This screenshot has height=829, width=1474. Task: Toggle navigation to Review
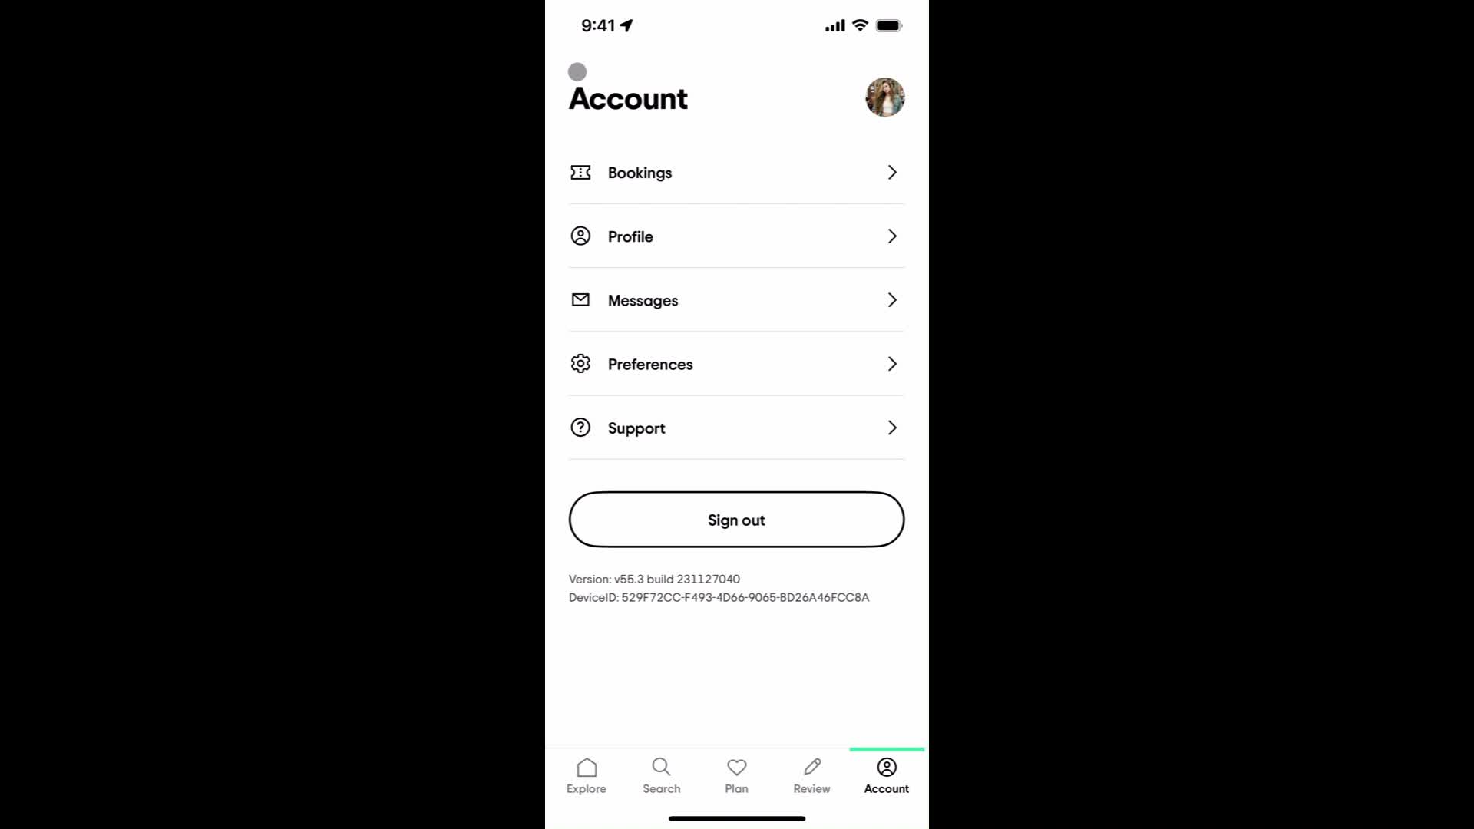point(811,775)
